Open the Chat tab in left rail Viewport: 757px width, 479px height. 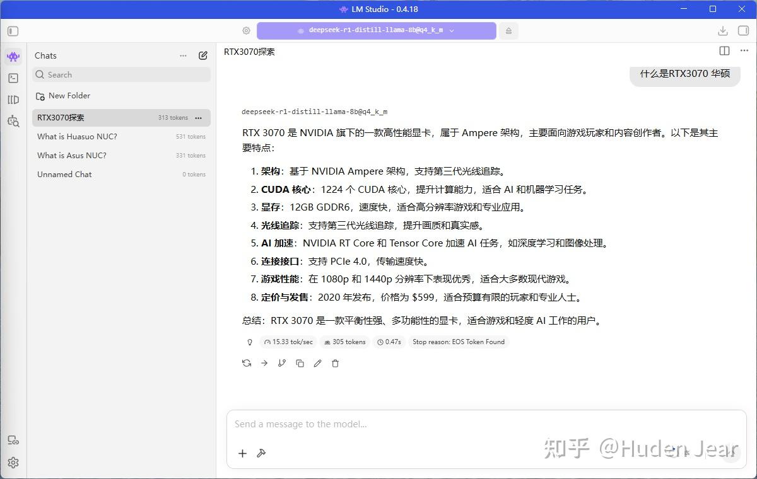pyautogui.click(x=13, y=57)
